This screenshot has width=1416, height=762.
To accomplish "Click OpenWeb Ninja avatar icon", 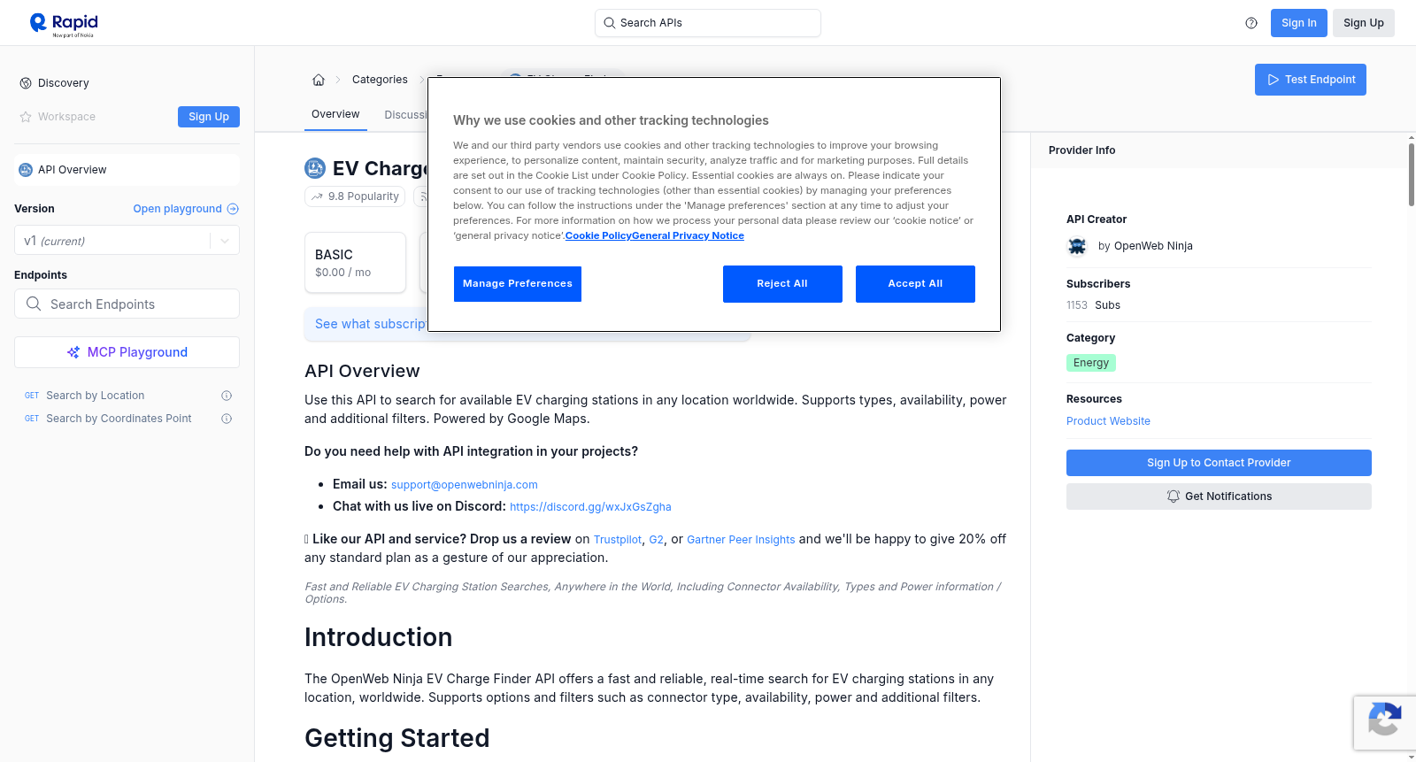I will pyautogui.click(x=1077, y=246).
